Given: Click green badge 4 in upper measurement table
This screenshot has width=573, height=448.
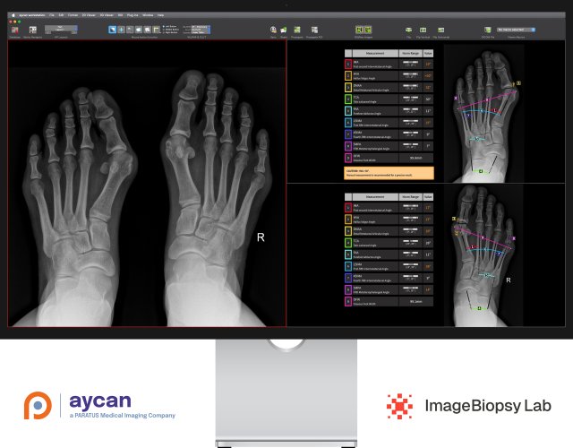Looking at the screenshot, I should pyautogui.click(x=348, y=99).
